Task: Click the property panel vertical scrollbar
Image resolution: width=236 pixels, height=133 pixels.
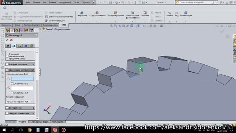Action: pos(37,85)
